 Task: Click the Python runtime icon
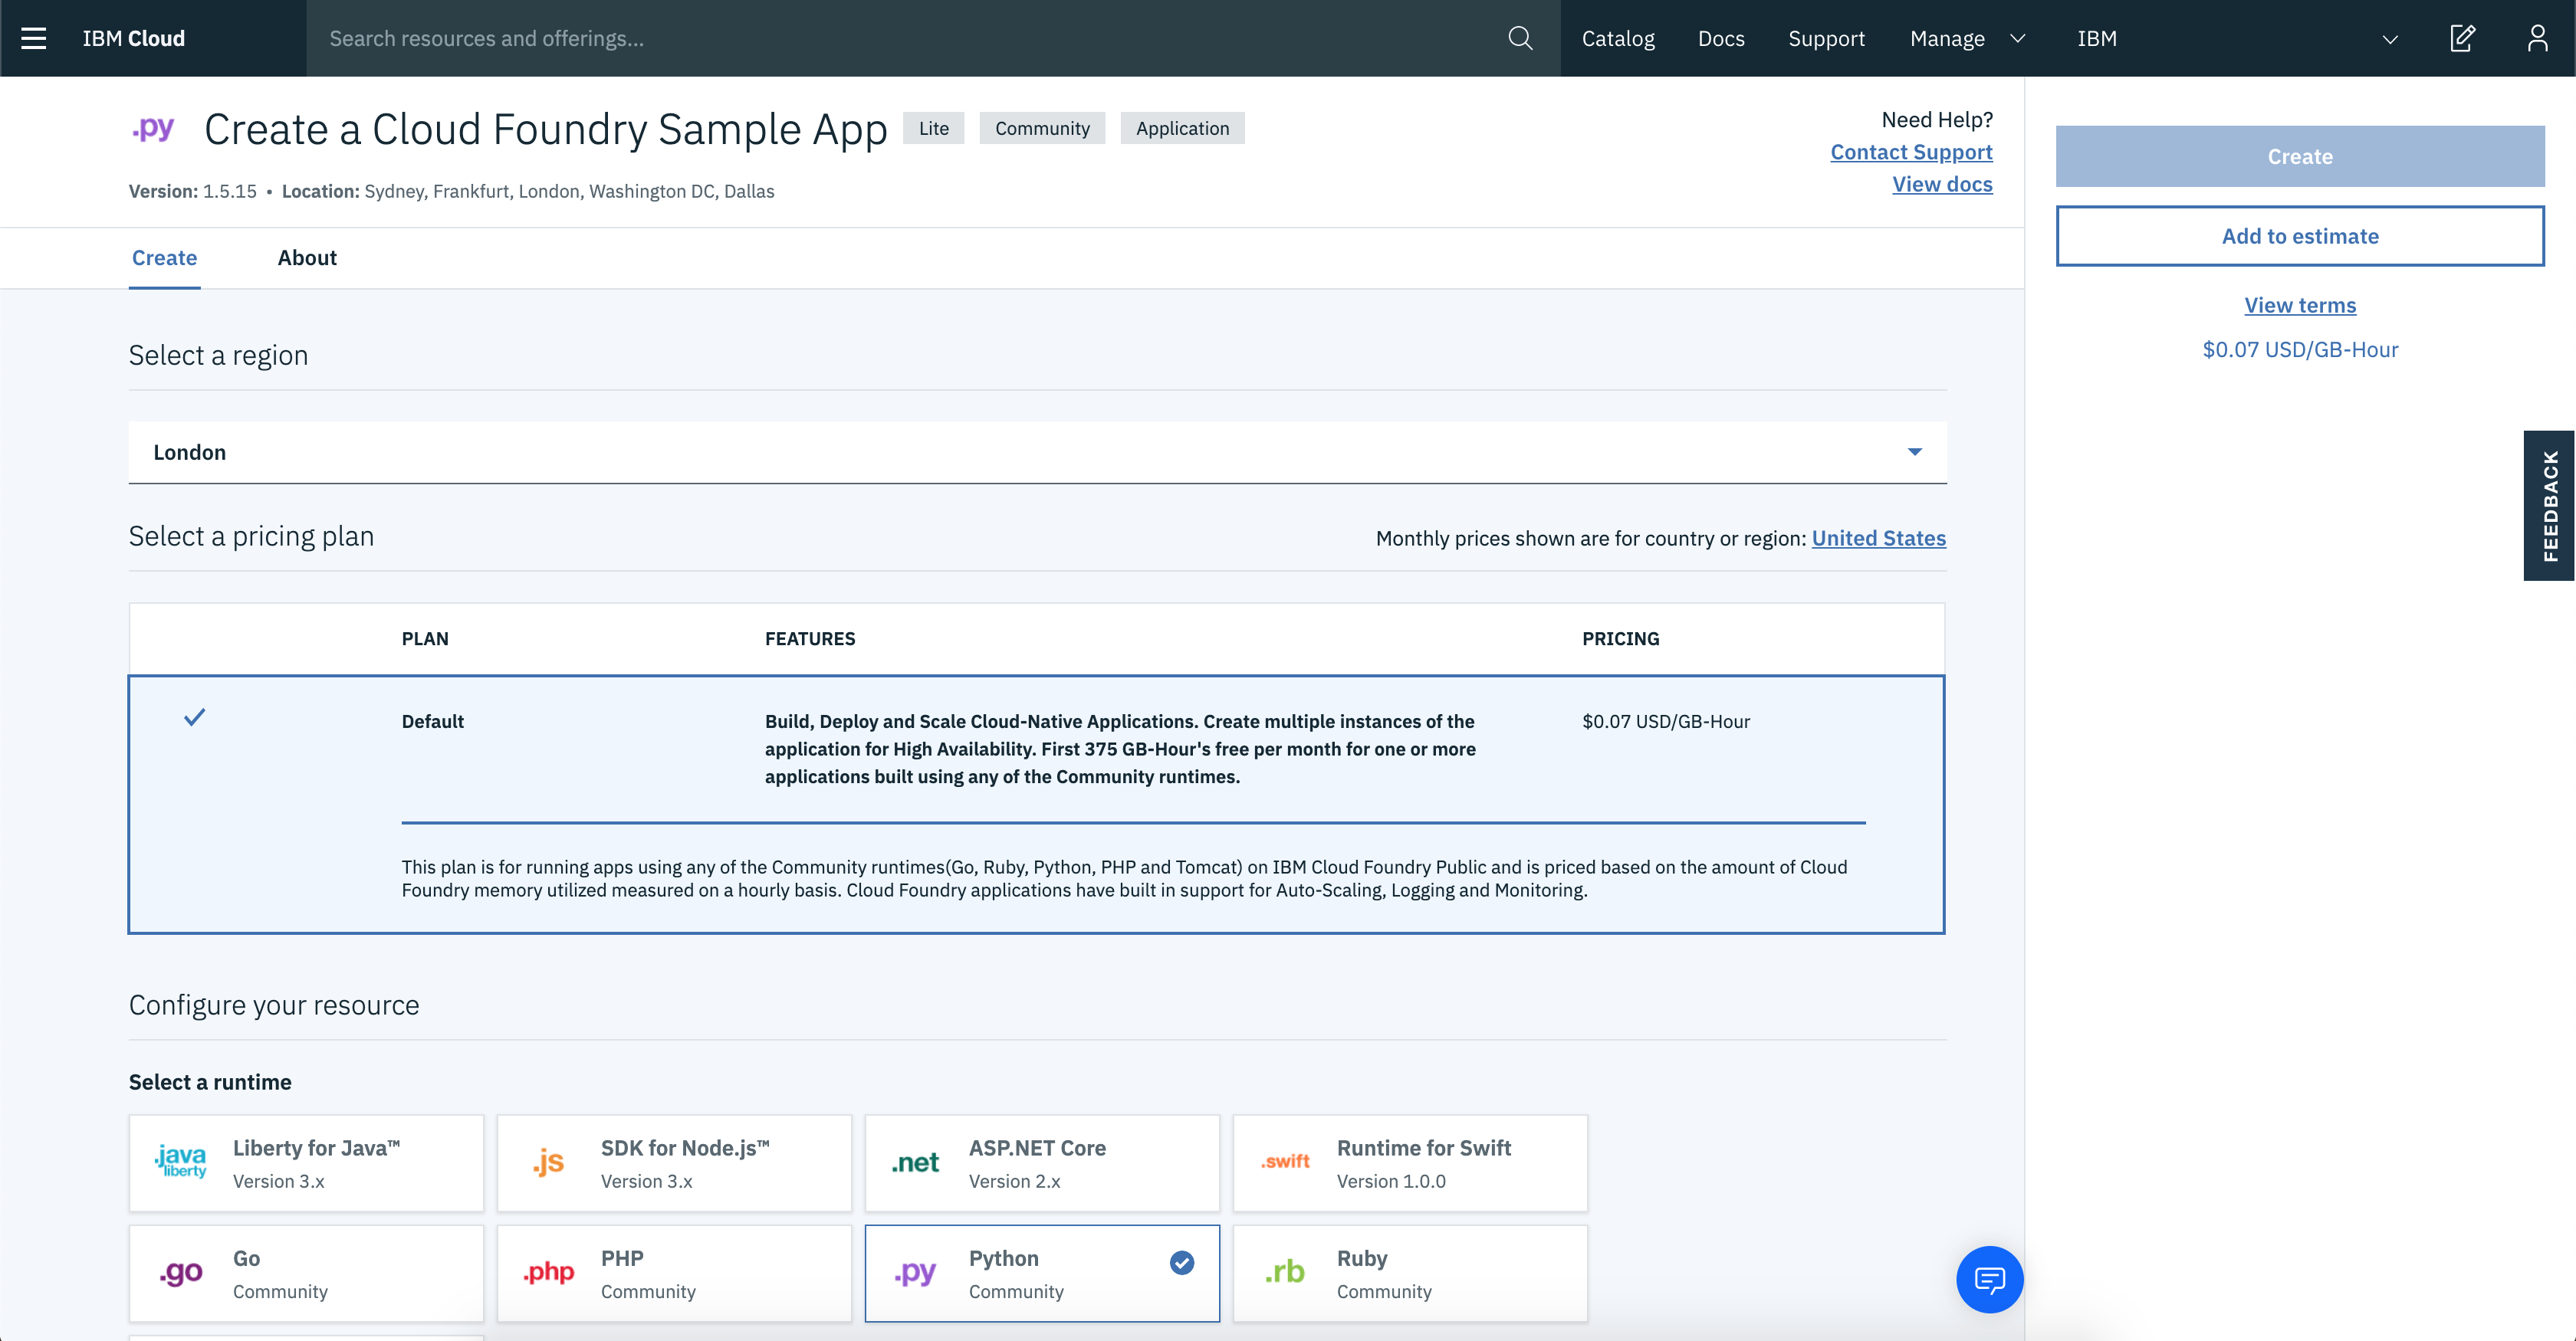917,1274
